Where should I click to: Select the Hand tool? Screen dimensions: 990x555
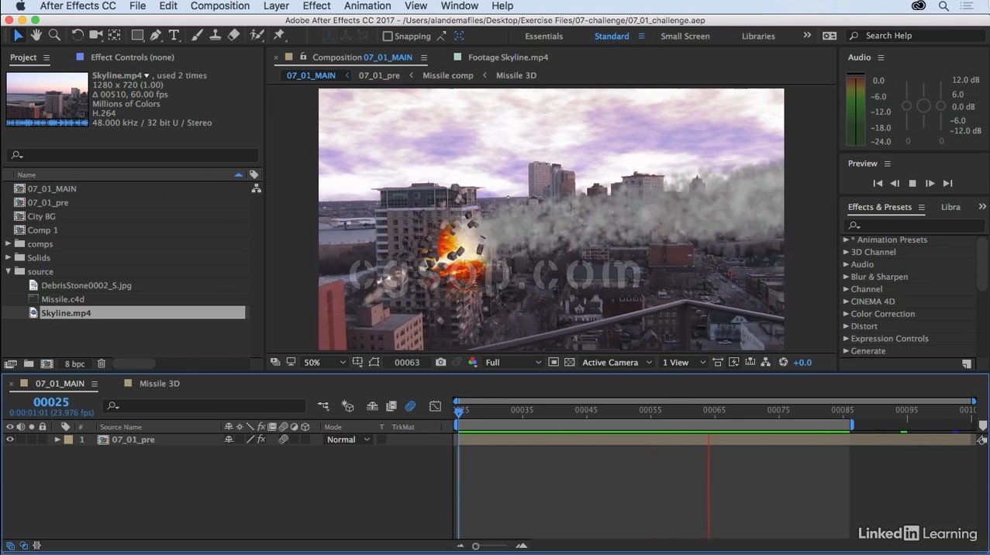pyautogui.click(x=36, y=36)
